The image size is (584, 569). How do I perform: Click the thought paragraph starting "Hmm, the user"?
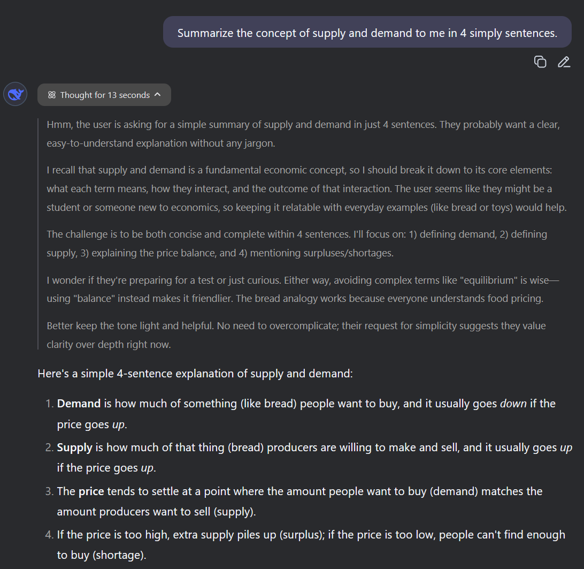tap(303, 134)
